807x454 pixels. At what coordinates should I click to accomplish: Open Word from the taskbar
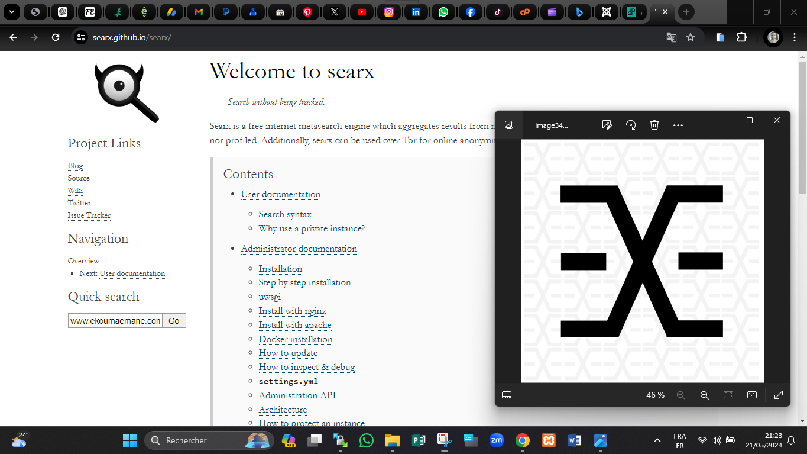point(575,440)
